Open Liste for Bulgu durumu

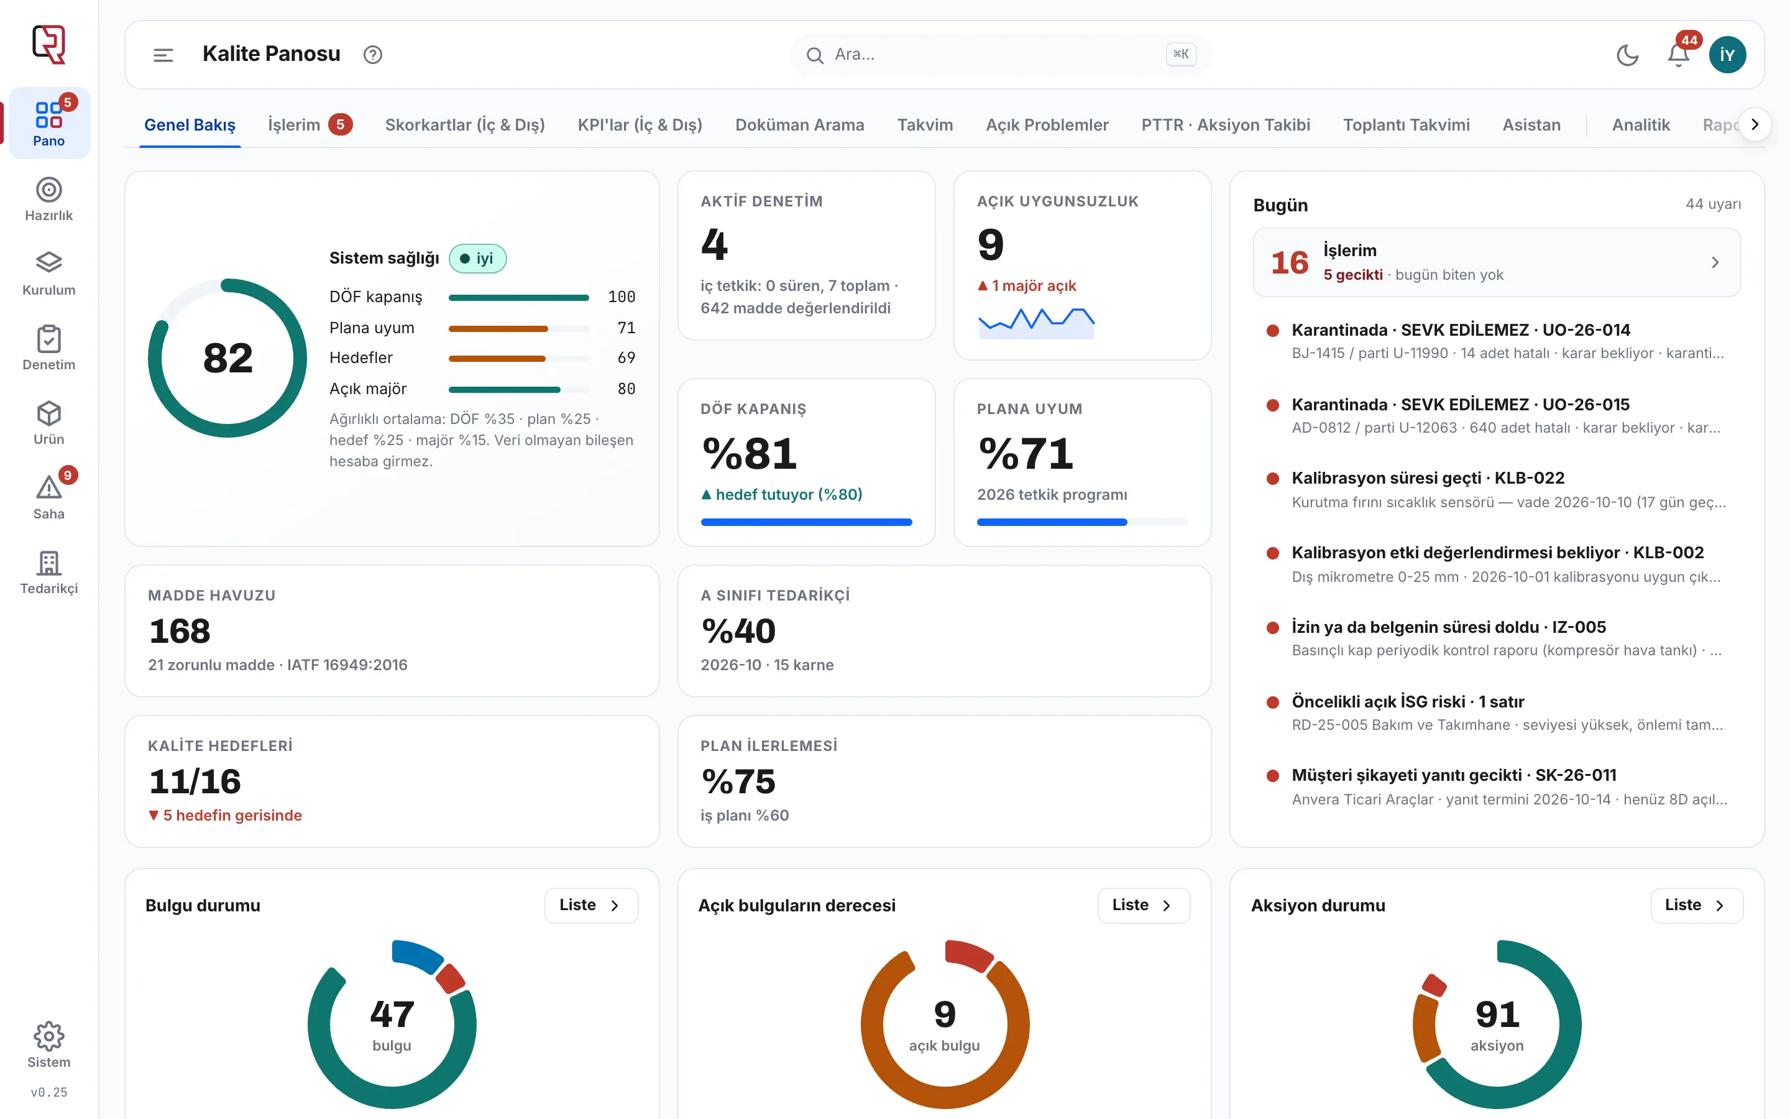pos(591,905)
